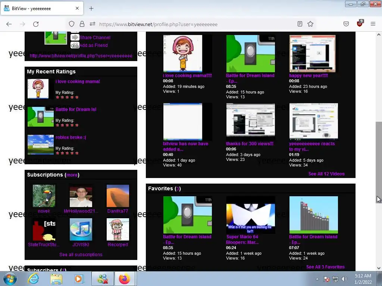Click the Favorites count (3) link

click(178, 189)
